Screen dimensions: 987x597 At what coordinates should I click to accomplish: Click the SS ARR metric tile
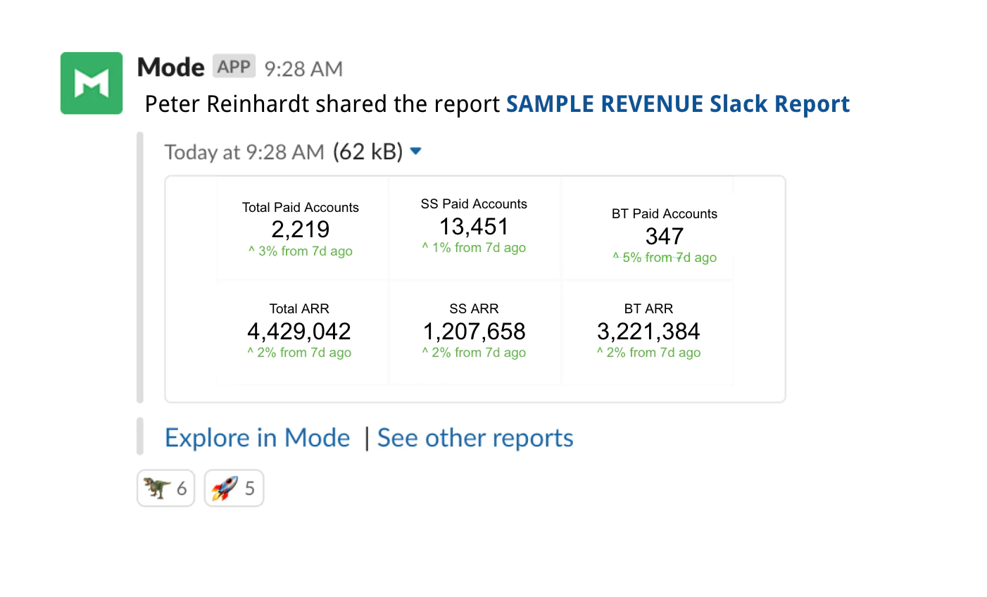tap(474, 332)
